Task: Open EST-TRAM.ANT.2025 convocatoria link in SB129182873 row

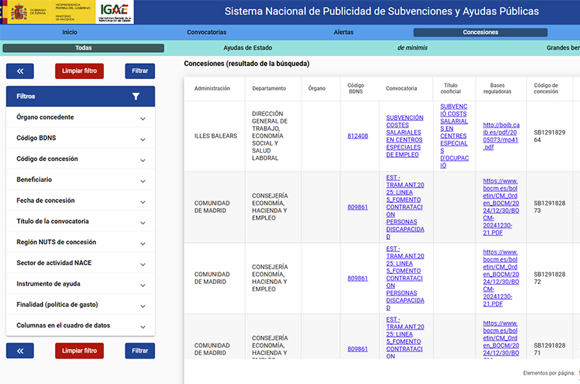Action: (x=405, y=207)
